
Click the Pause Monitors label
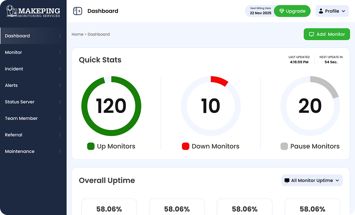(x=315, y=146)
